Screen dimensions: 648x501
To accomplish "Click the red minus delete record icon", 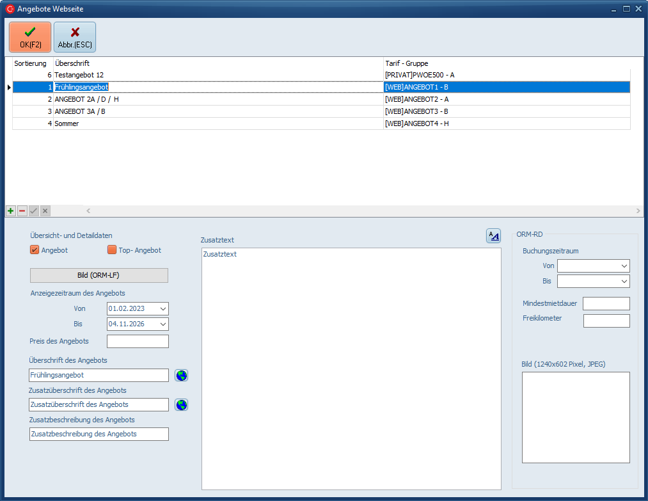I will click(x=22, y=211).
